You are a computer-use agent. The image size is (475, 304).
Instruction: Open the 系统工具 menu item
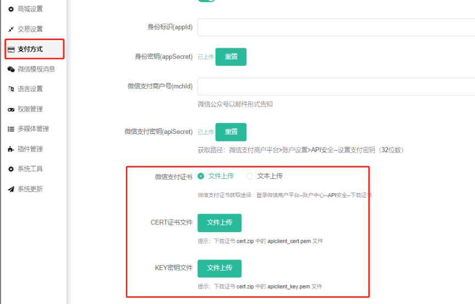pyautogui.click(x=30, y=169)
